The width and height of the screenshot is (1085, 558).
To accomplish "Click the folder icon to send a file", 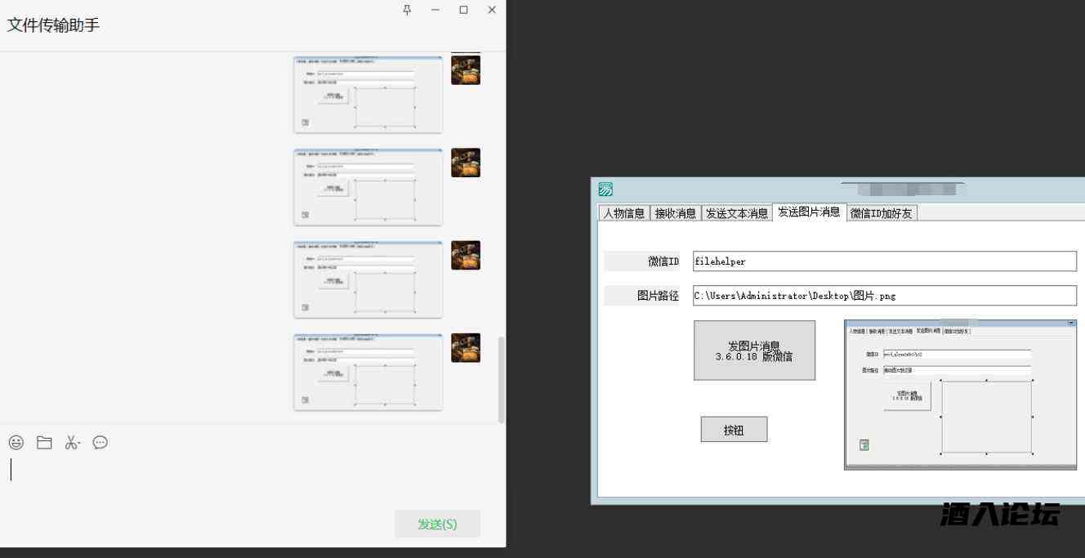I will 43,442.
